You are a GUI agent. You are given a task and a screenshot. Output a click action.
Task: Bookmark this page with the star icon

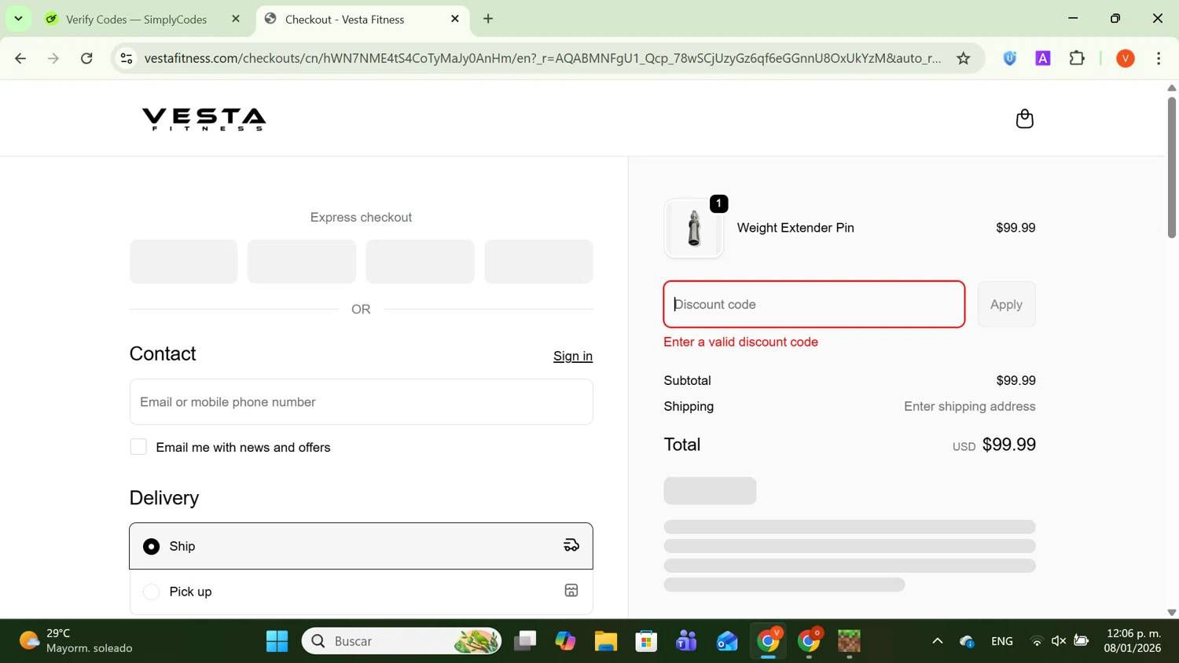coord(964,58)
